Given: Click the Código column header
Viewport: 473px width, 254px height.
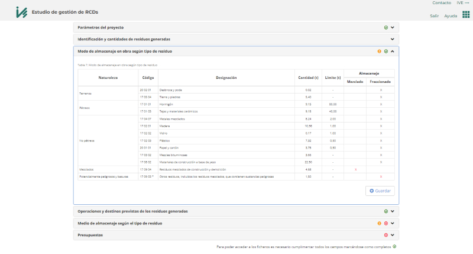Looking at the screenshot, I should point(148,78).
